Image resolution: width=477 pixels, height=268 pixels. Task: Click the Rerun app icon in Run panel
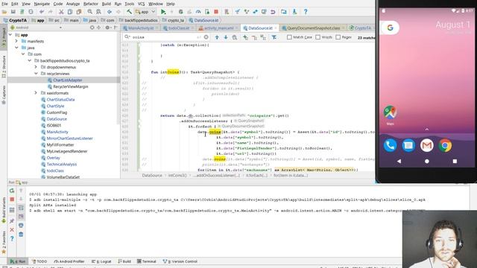point(12,191)
